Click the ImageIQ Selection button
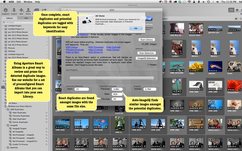 [146, 58]
